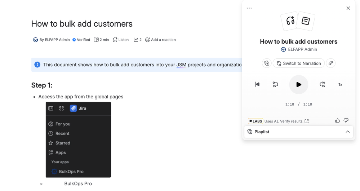
Task: Click the add-to-playlist icon button
Action: tap(267, 63)
